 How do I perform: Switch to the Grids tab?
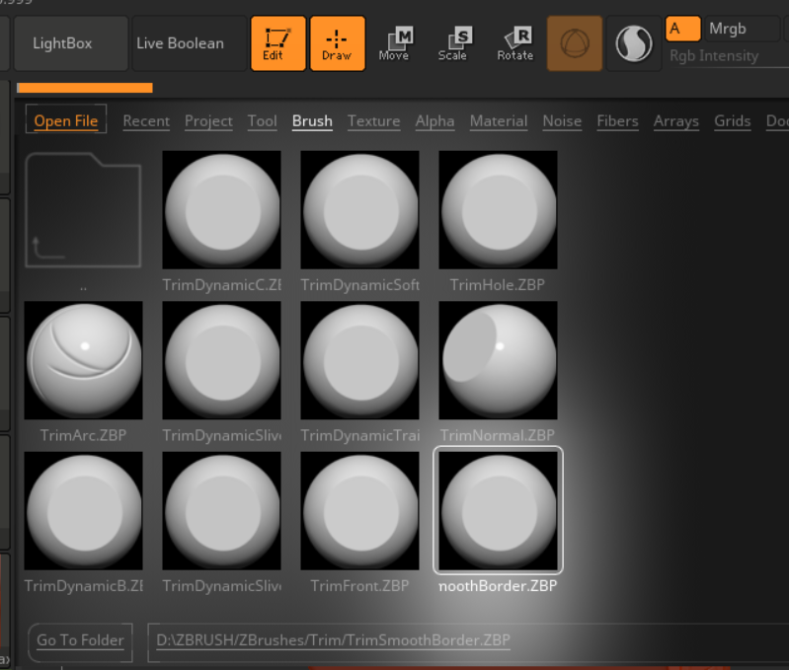732,121
